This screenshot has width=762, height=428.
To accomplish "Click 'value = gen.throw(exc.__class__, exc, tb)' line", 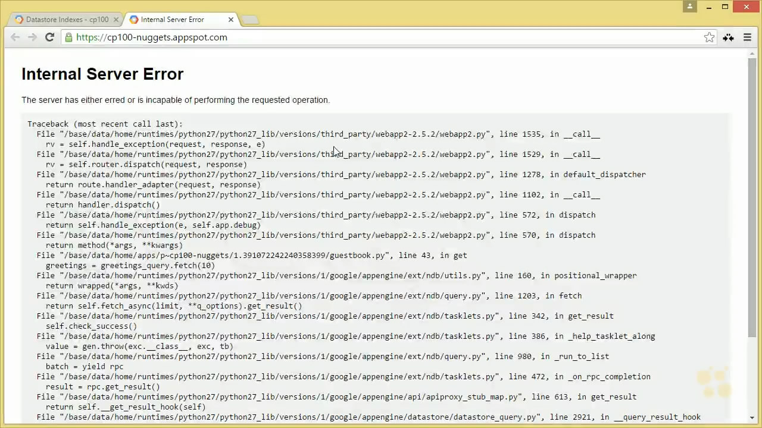I will point(139,347).
